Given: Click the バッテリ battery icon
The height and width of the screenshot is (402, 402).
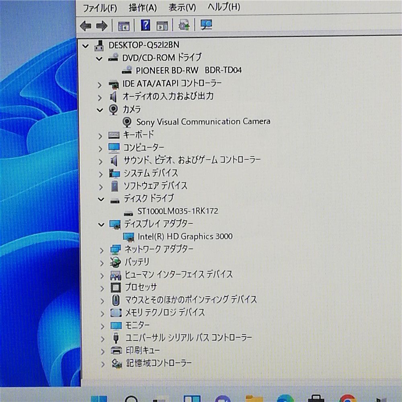Looking at the screenshot, I should point(115,262).
